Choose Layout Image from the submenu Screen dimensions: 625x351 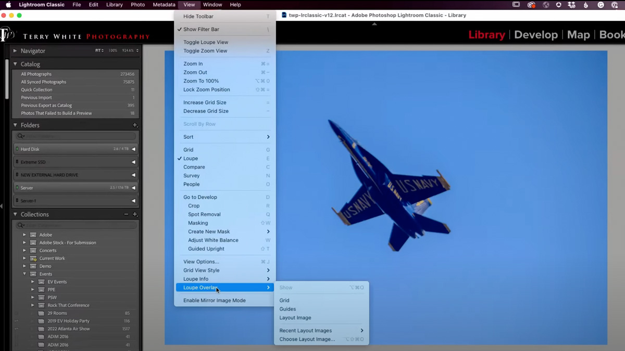(295, 318)
